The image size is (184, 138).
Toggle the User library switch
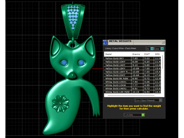click(159, 49)
